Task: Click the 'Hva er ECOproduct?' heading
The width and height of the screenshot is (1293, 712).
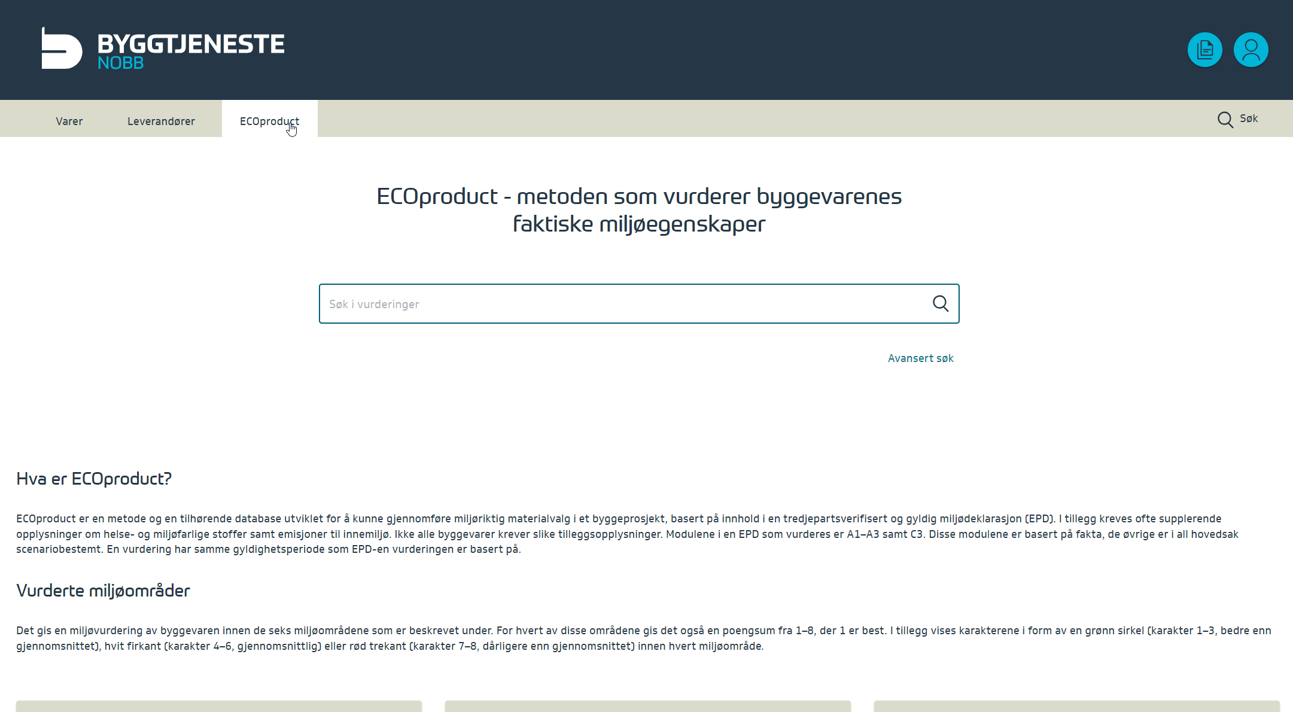Action: (94, 479)
